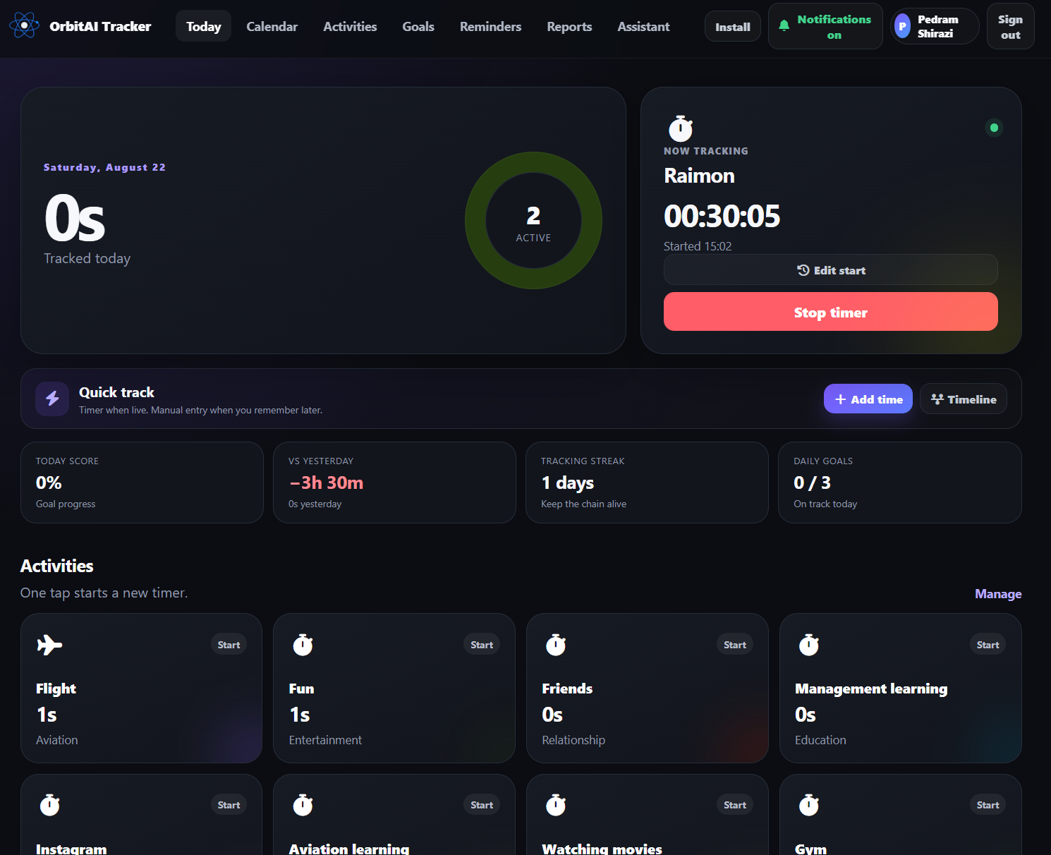Screen dimensions: 1051x855
Task: Switch to the Reports tab
Action: point(569,26)
